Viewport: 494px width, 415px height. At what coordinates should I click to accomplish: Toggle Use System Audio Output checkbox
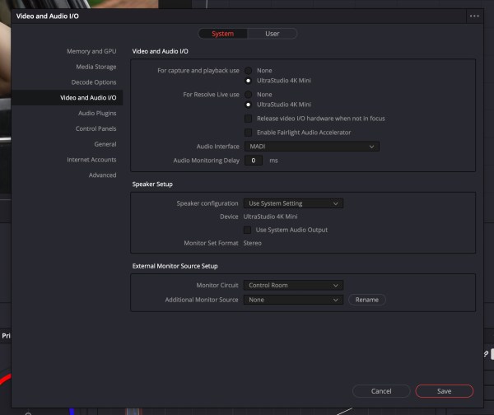pyautogui.click(x=248, y=230)
